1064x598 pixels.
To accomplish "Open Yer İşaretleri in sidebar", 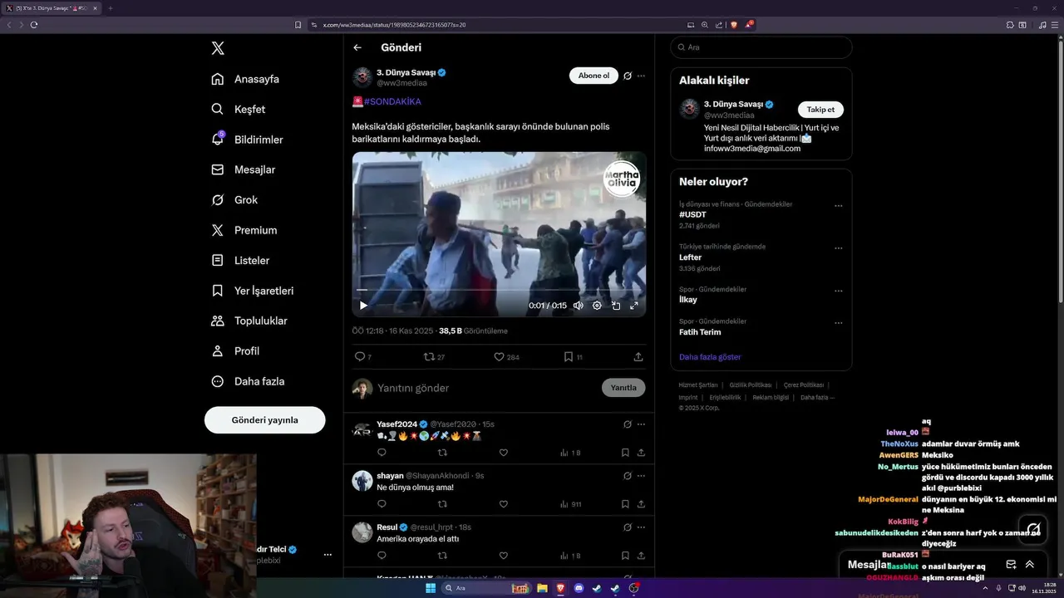I will 252,291.
